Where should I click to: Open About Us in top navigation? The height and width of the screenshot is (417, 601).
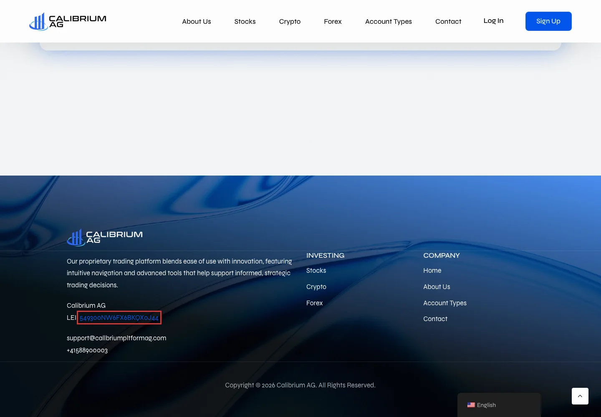point(197,21)
